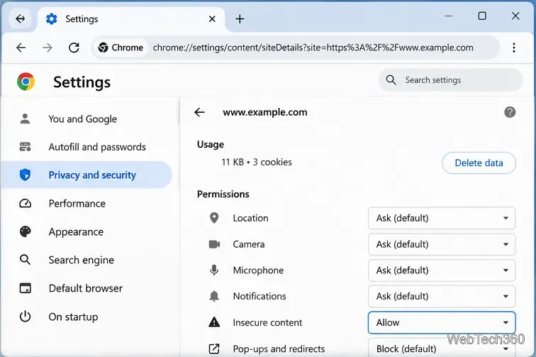
Task: Click the Appearance palette icon
Action: pos(25,231)
